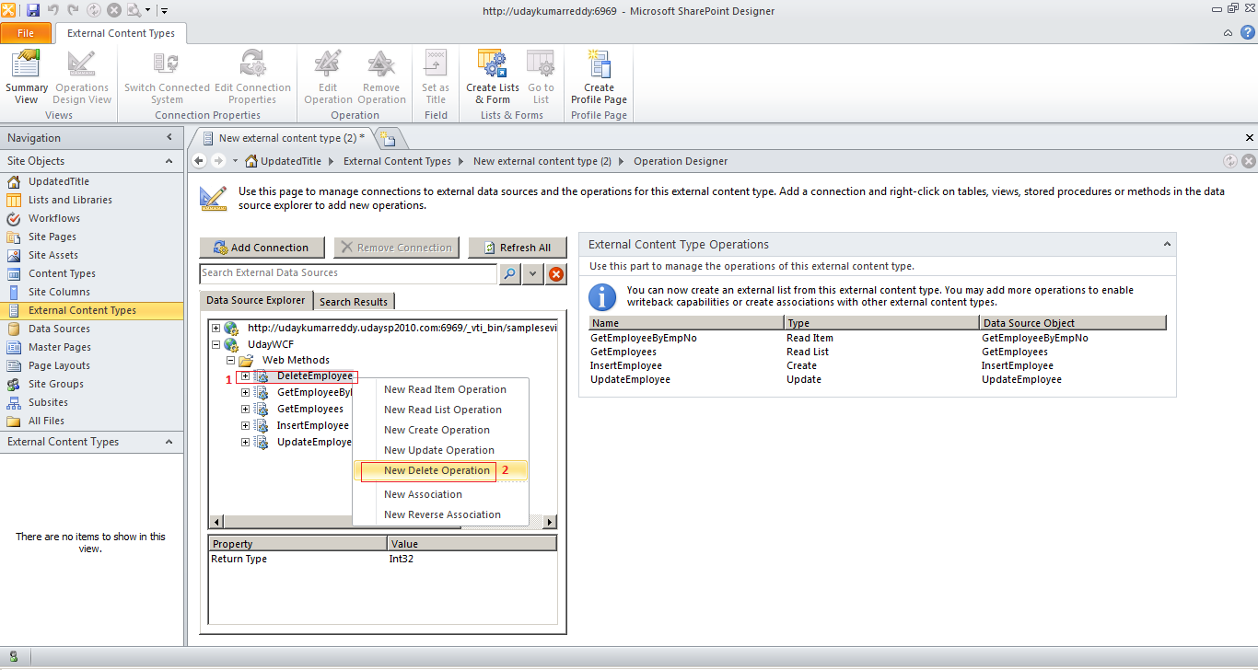Open Site Assets in Navigation
The image size is (1258, 670).
[53, 255]
